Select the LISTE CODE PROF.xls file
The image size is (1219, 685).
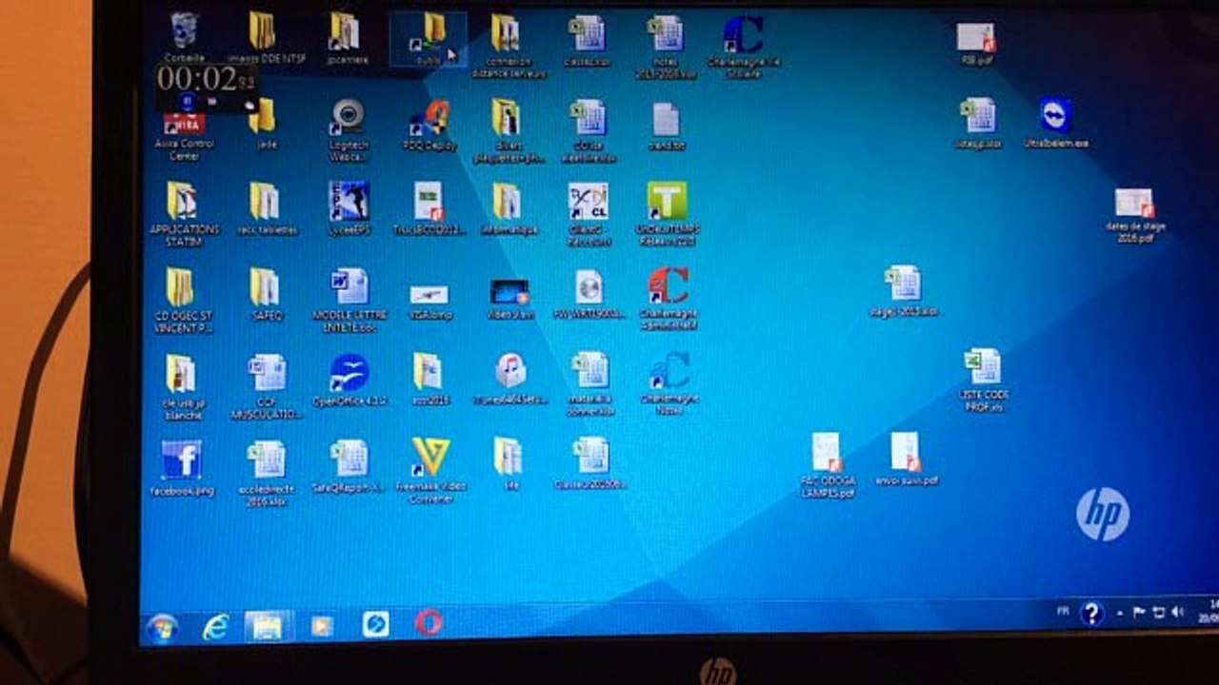(984, 381)
